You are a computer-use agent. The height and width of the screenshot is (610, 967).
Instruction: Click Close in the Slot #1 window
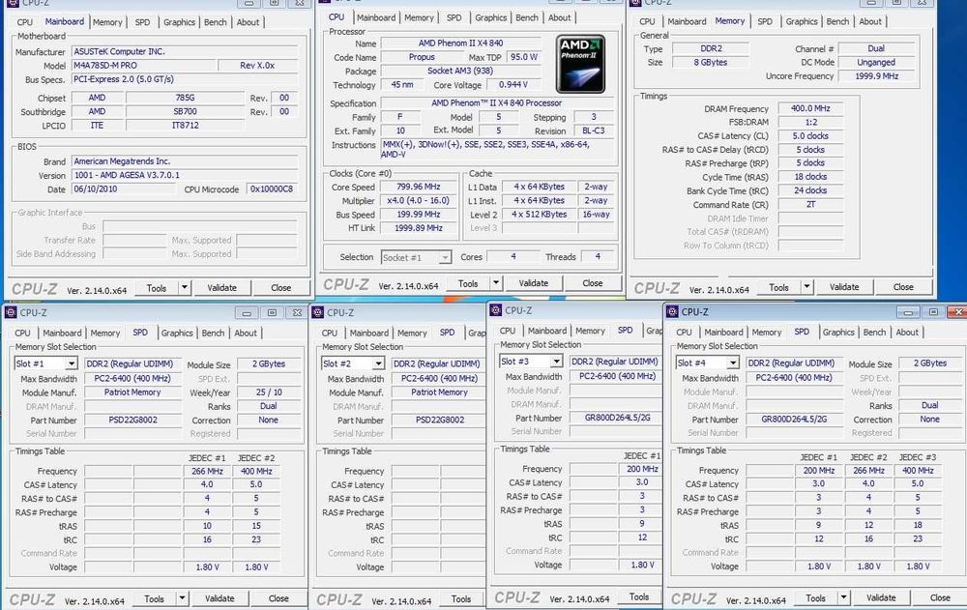278,599
